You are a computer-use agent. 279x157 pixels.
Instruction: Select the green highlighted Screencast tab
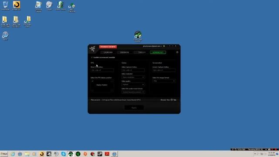[158, 52]
